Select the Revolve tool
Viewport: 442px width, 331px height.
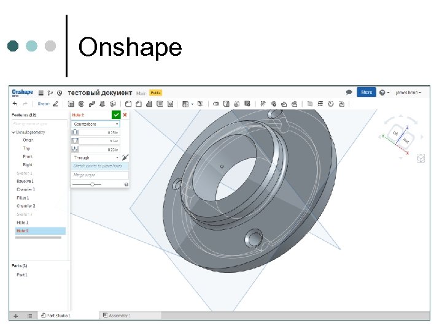(x=81, y=104)
